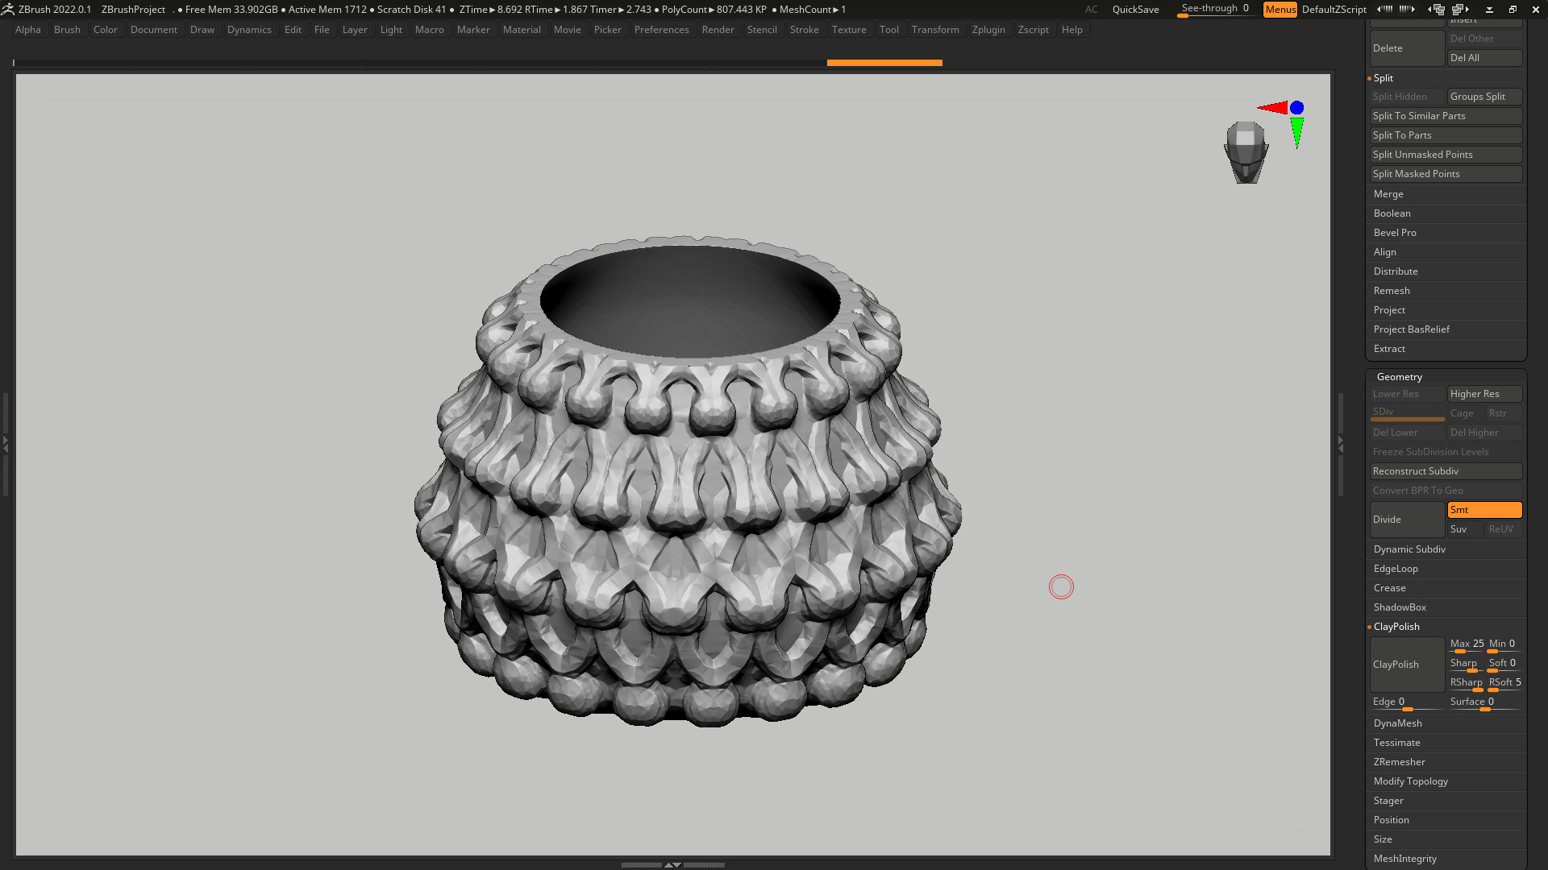Adjust the ClayPolish Edge slider

[1407, 702]
